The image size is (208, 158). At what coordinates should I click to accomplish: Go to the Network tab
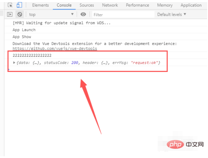110,5
